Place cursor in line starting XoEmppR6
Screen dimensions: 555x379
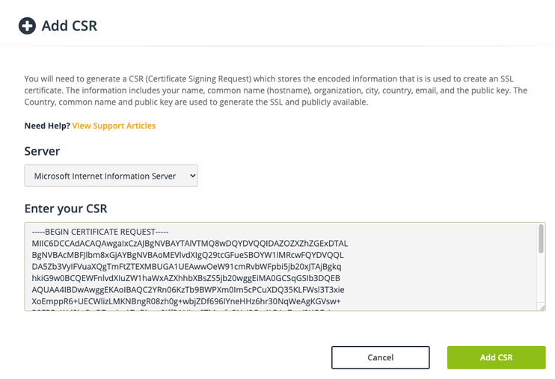(186, 301)
